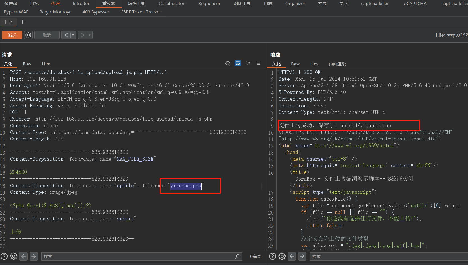Click the 取消 cancel button

[47, 35]
